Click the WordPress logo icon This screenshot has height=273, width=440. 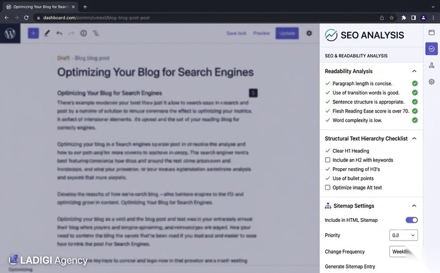10,34
